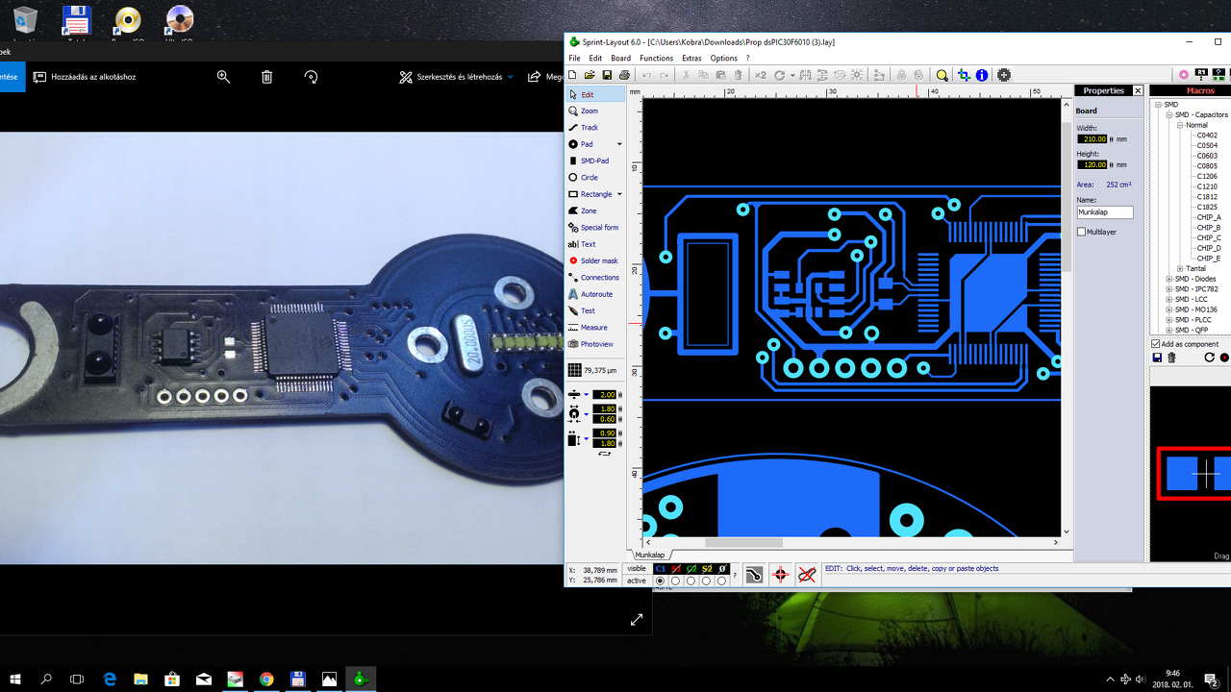The height and width of the screenshot is (692, 1231).
Task: Open the Board menu
Action: tap(621, 59)
